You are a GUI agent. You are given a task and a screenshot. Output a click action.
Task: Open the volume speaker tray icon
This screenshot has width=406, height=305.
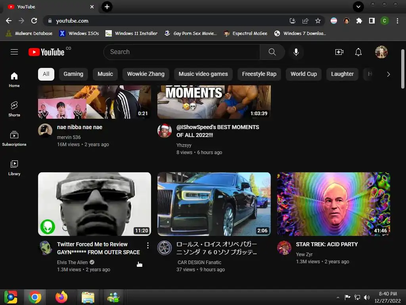tap(367, 297)
